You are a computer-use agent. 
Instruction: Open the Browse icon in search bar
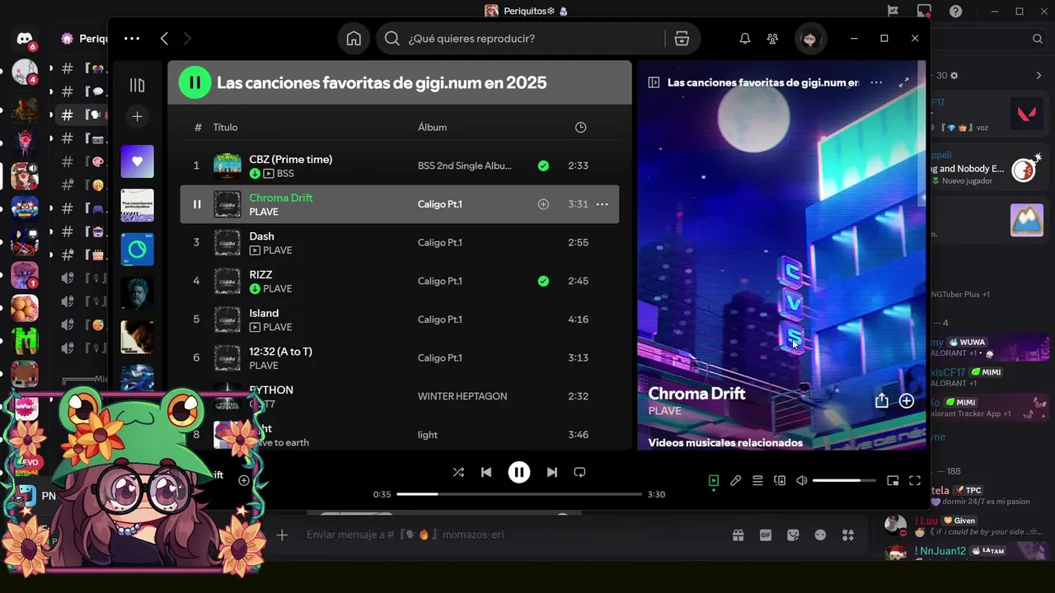pyautogui.click(x=682, y=39)
